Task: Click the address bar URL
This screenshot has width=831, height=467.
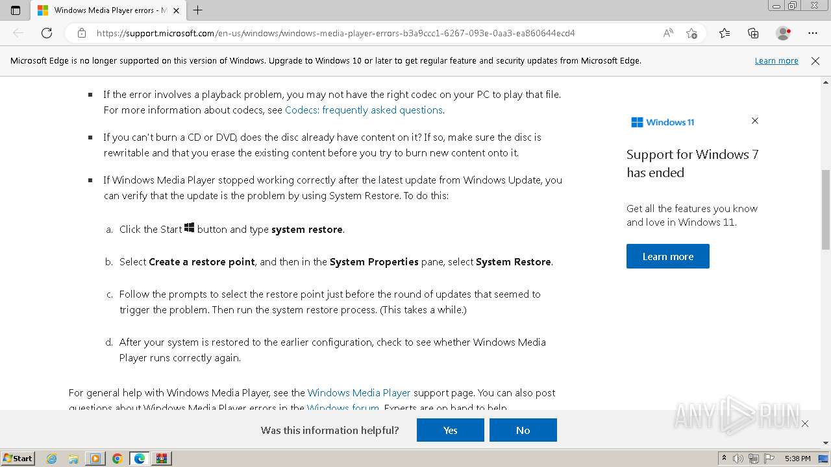Action: (x=336, y=33)
